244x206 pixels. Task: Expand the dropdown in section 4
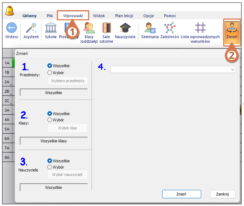[x=233, y=70]
